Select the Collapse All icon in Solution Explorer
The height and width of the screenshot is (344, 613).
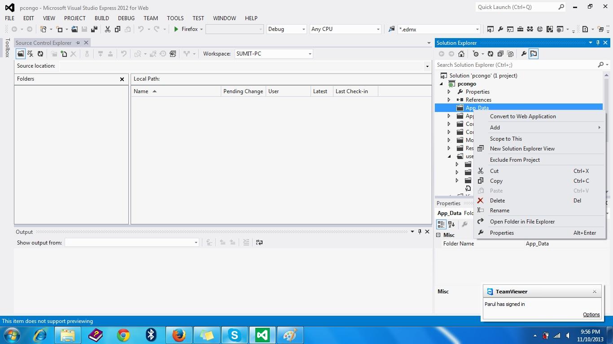[500, 54]
